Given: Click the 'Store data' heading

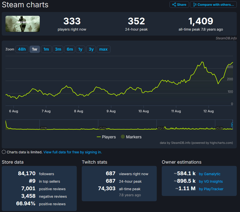Looking at the screenshot, I should [x=13, y=162].
